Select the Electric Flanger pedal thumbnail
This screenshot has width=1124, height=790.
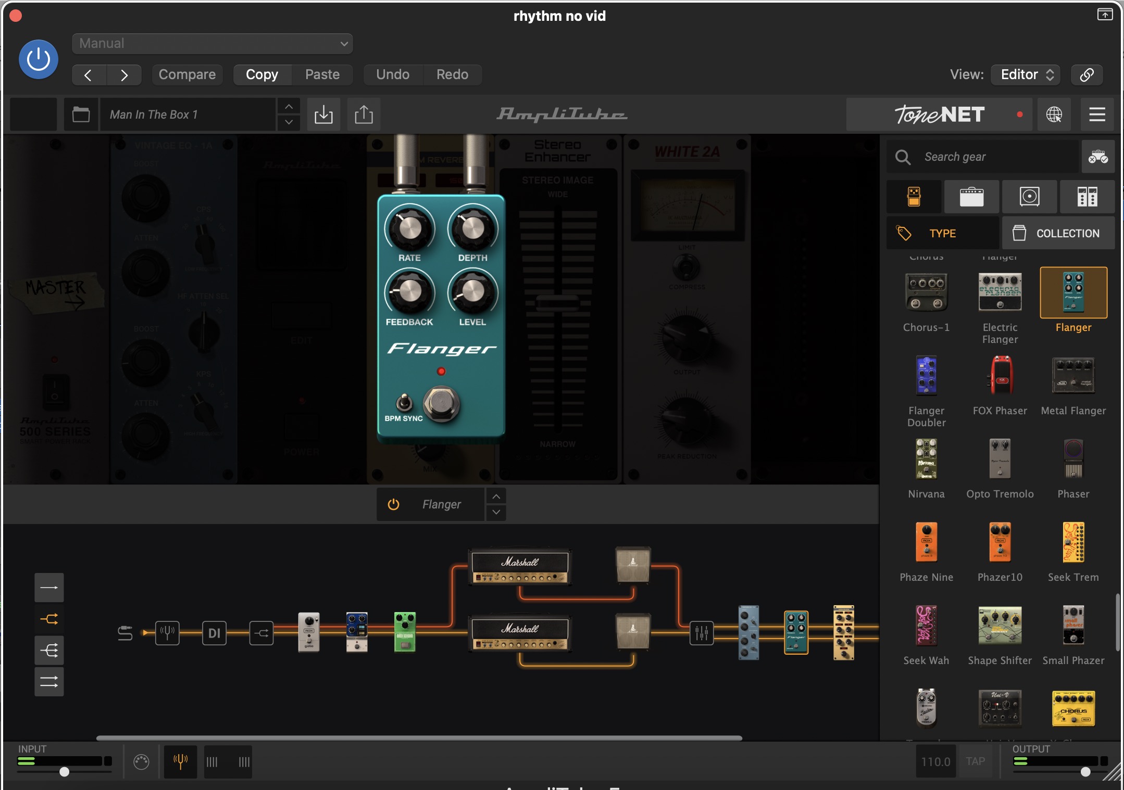[x=1000, y=292]
